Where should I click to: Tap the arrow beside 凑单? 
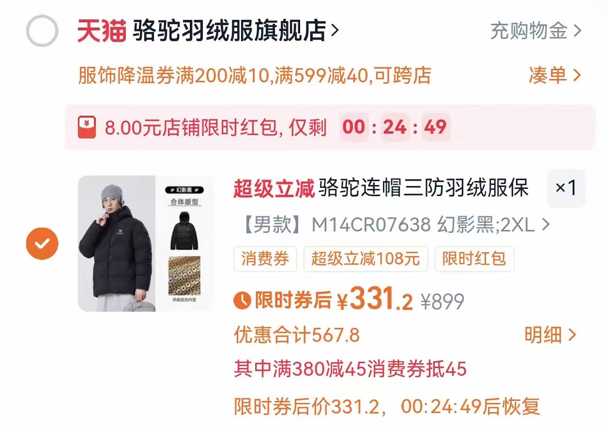pyautogui.click(x=577, y=76)
